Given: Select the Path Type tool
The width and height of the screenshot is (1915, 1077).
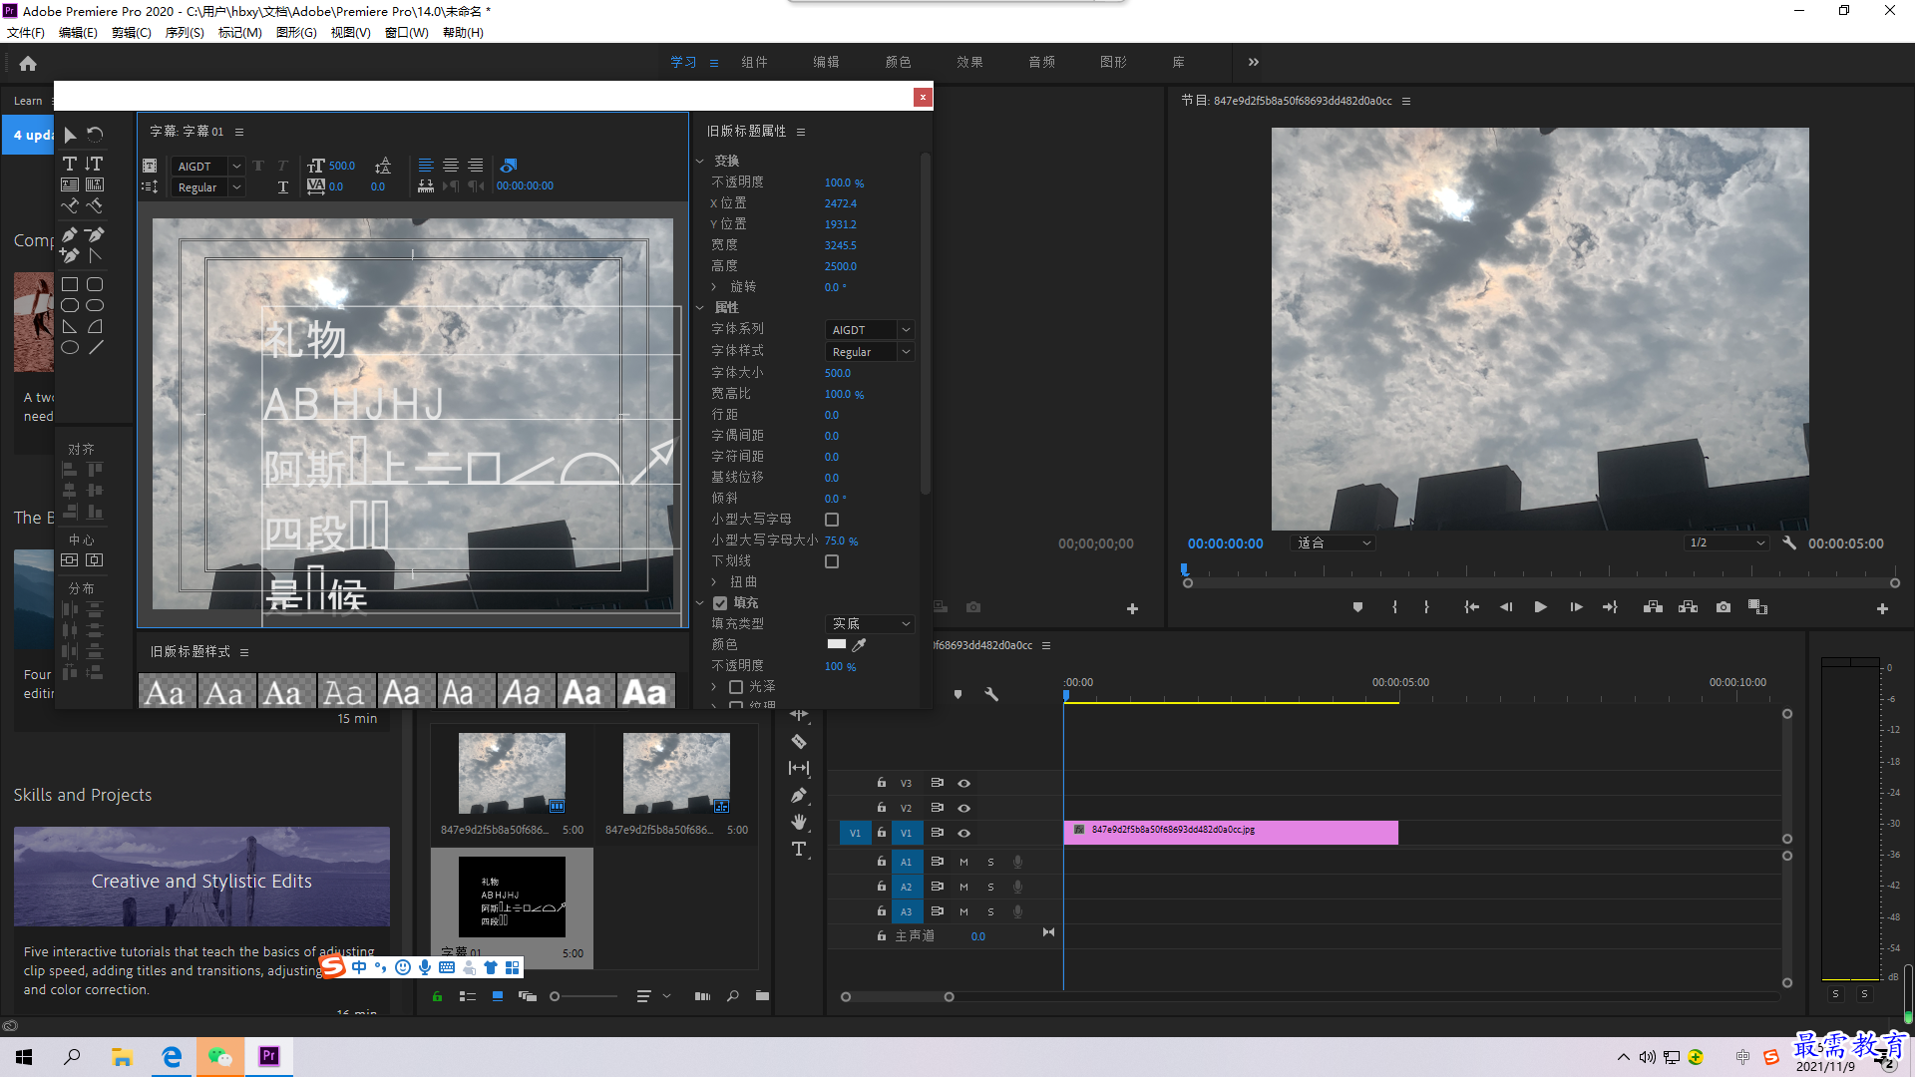Looking at the screenshot, I should (x=70, y=206).
